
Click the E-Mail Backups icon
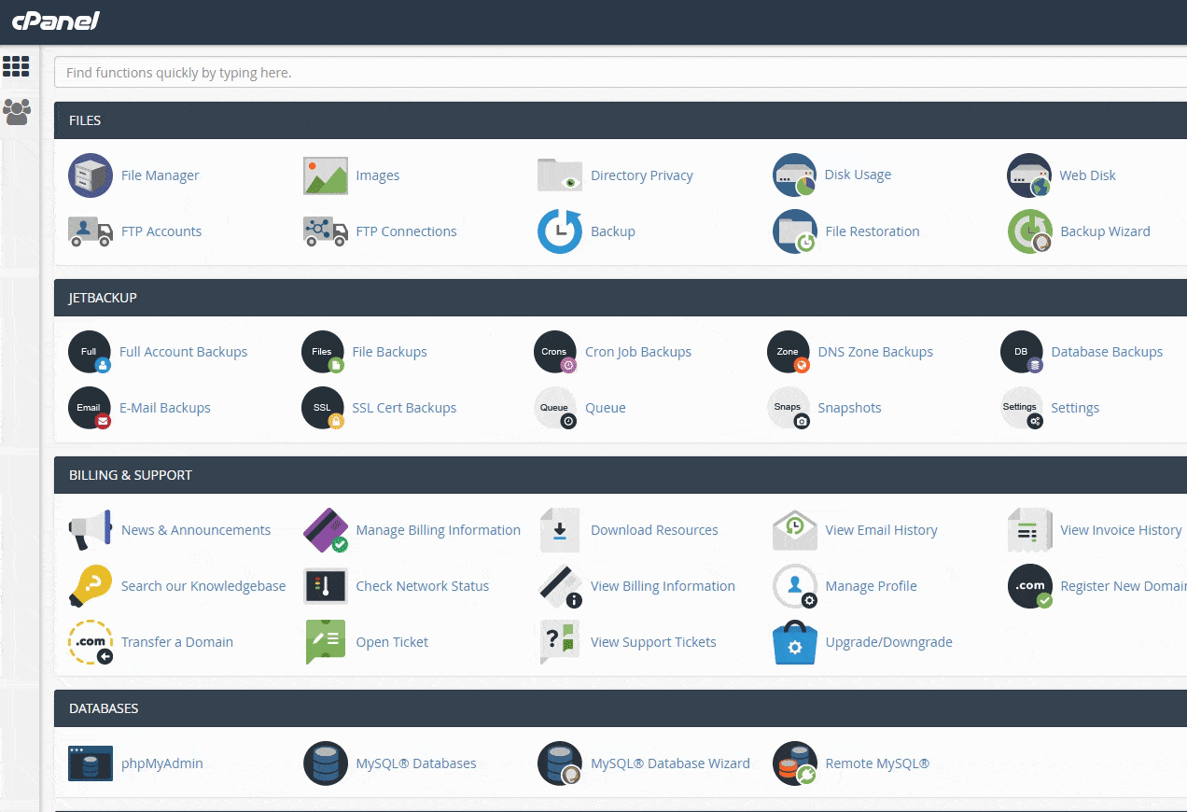pyautogui.click(x=90, y=408)
